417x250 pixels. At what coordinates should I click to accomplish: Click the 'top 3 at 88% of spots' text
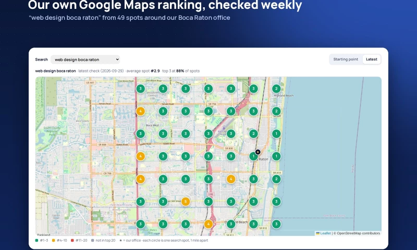[181, 71]
